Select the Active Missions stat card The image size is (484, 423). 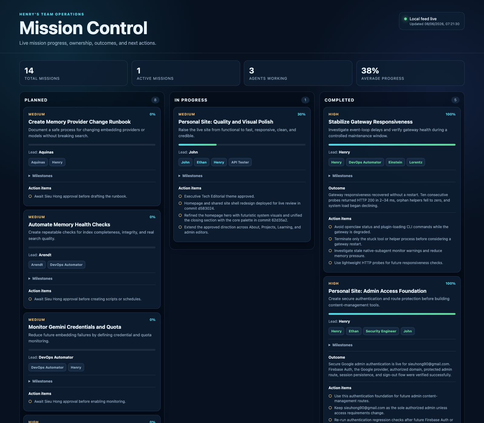pos(186,73)
